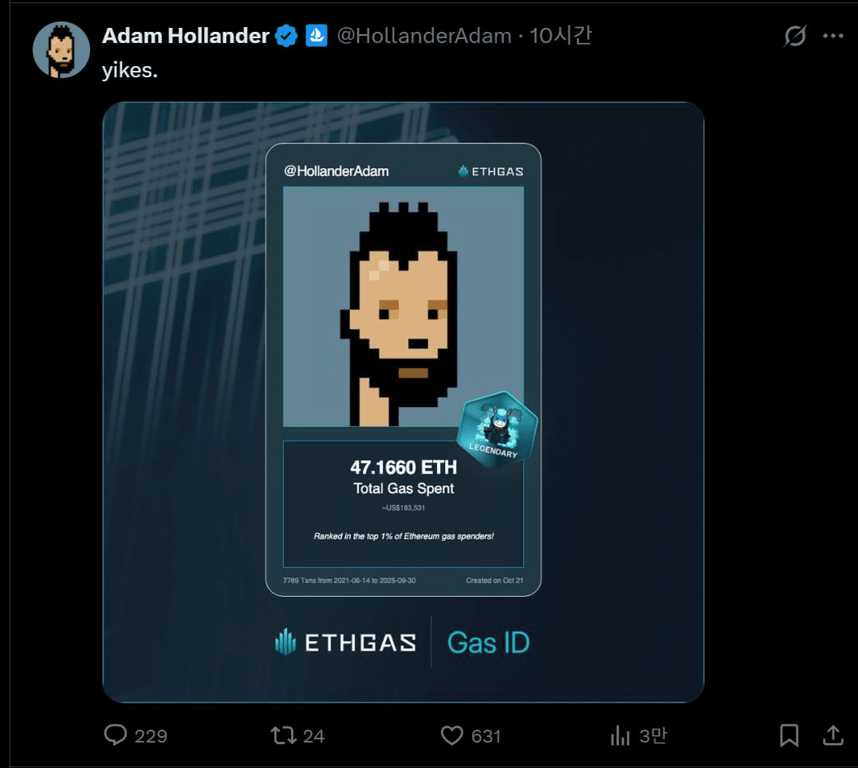This screenshot has width=858, height=768.
Task: Click the OpenSea affiliate badge icon
Action: click(317, 36)
